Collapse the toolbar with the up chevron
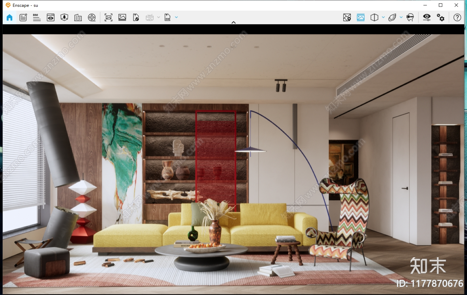This screenshot has height=295, width=467. [234, 22]
